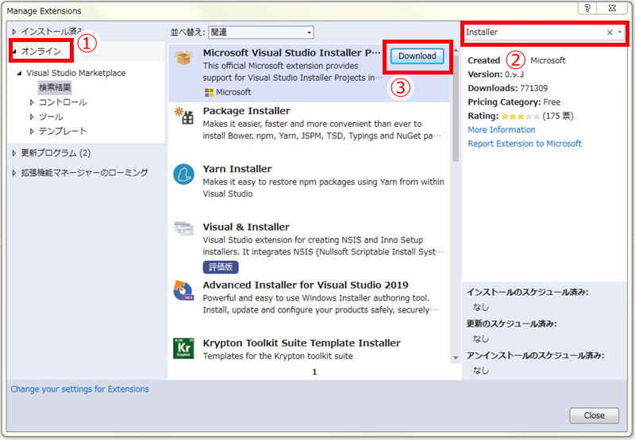The image size is (635, 440).
Task: Expand the 更新プログラム (2) node
Action: (x=14, y=153)
